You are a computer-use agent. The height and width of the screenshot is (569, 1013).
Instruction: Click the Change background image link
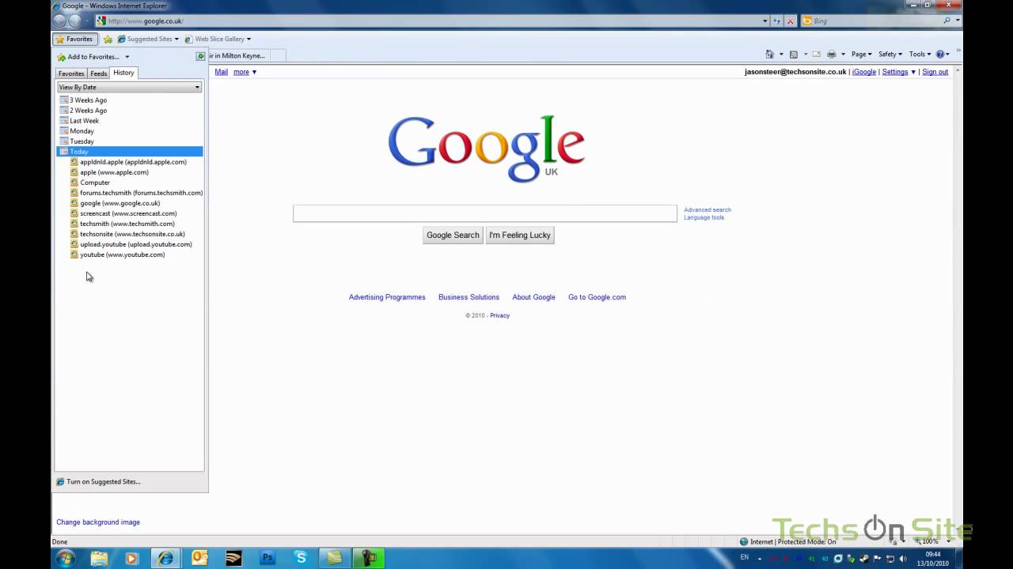[x=98, y=522]
